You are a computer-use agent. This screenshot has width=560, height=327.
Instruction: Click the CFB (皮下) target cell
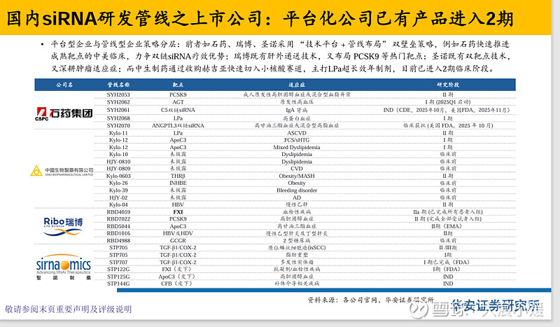point(178,284)
